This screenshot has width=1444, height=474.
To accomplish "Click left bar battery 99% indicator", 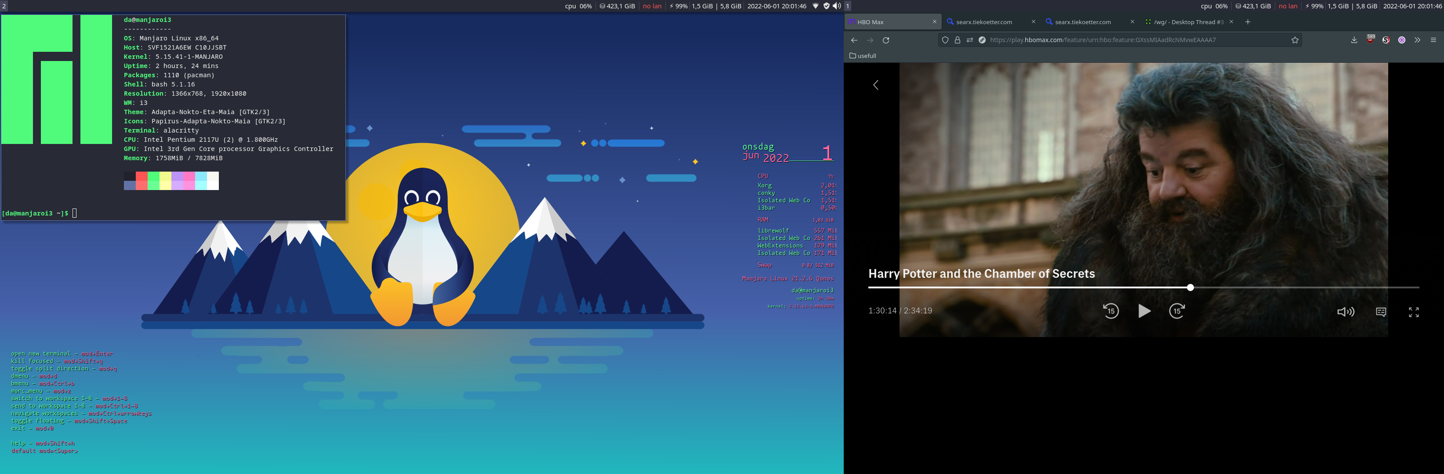I will coord(678,6).
